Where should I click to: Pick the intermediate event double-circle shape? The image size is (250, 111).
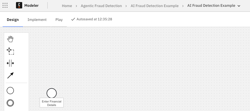coord(10,103)
